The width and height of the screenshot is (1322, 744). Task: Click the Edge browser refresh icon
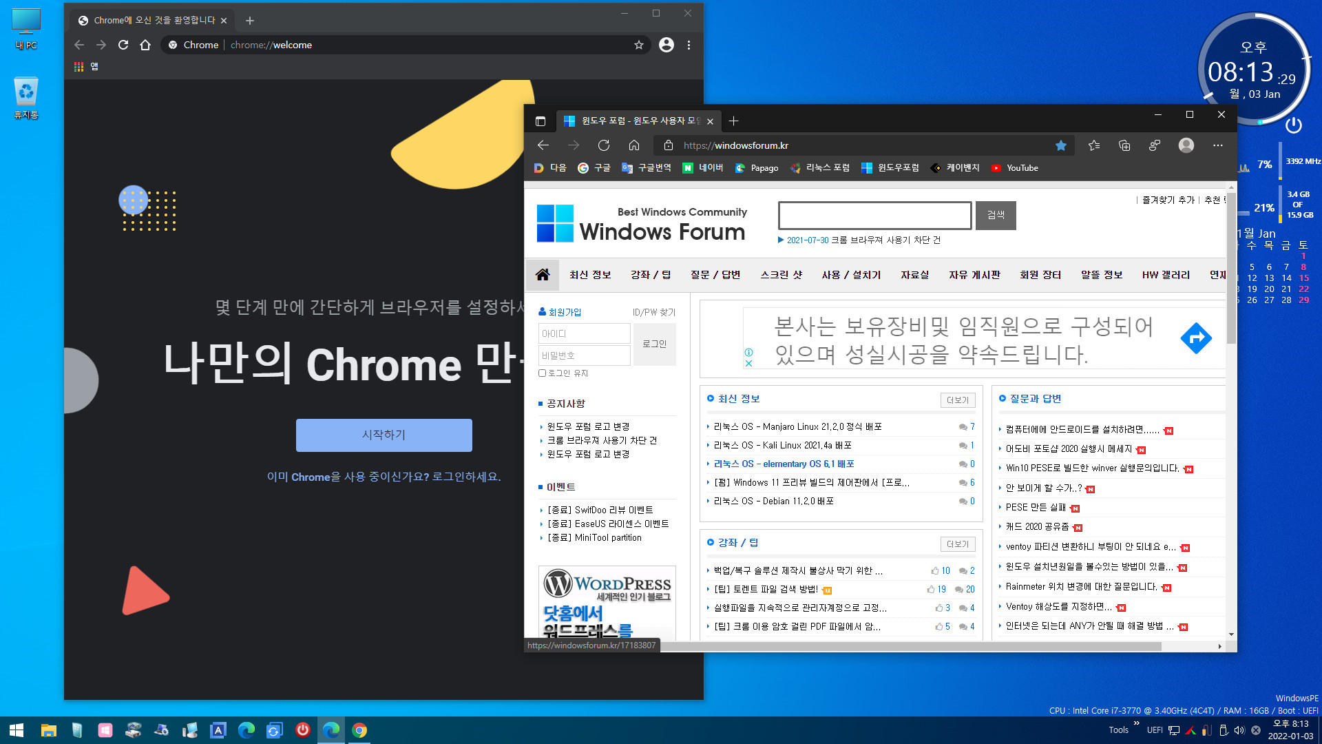[x=603, y=145]
